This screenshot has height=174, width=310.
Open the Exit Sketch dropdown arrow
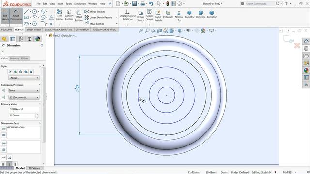(x=5, y=25)
